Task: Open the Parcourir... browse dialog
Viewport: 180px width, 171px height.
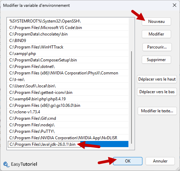Action: coord(157,47)
